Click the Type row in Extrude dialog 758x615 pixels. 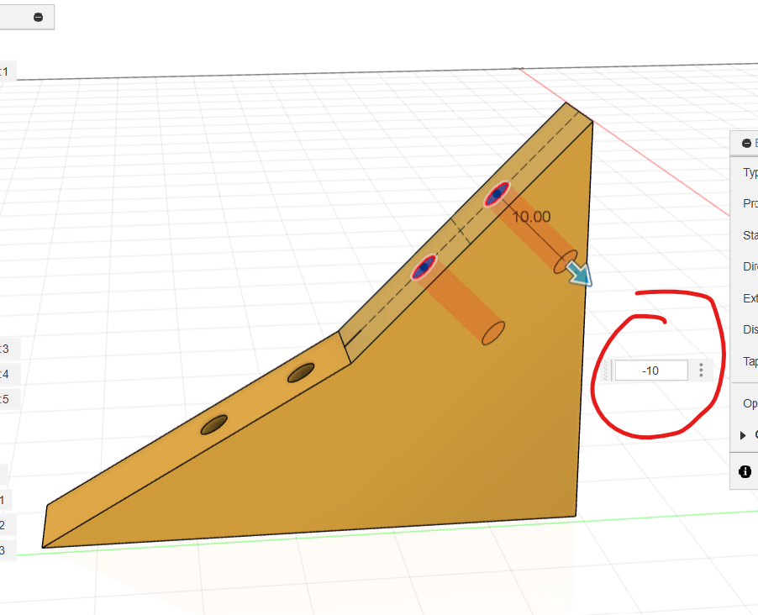750,173
